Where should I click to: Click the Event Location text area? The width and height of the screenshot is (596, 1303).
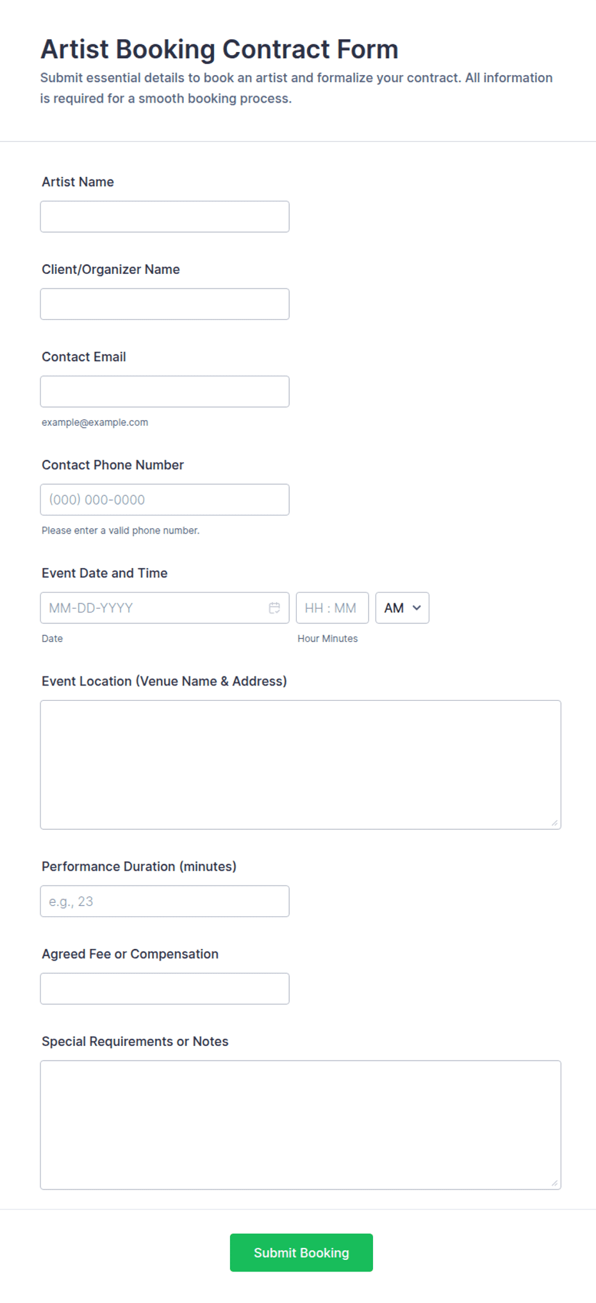pos(301,765)
